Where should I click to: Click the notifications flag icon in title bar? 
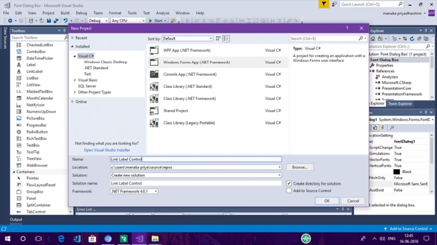tap(323, 4)
